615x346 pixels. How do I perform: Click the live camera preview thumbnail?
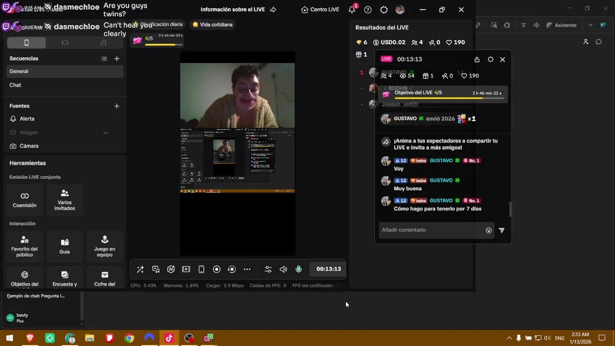237,95
